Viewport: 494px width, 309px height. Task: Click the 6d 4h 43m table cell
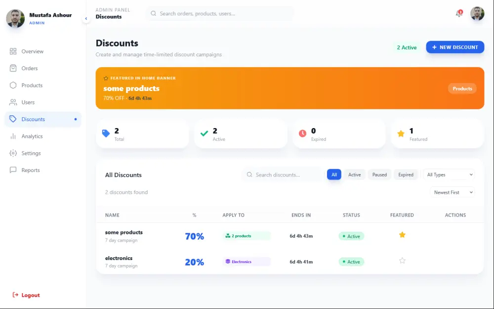[x=301, y=236]
